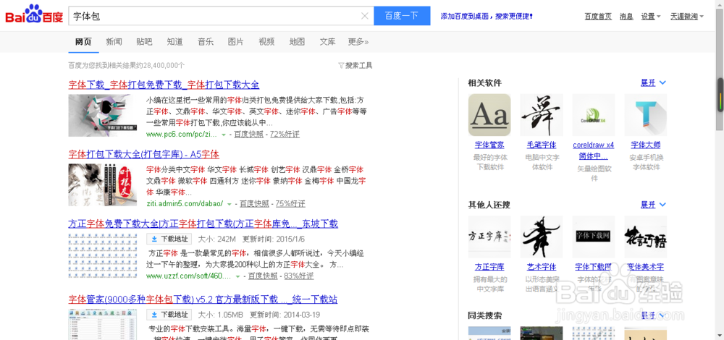This screenshot has width=724, height=340.
Task: Open the 消息 link
Action: (626, 16)
